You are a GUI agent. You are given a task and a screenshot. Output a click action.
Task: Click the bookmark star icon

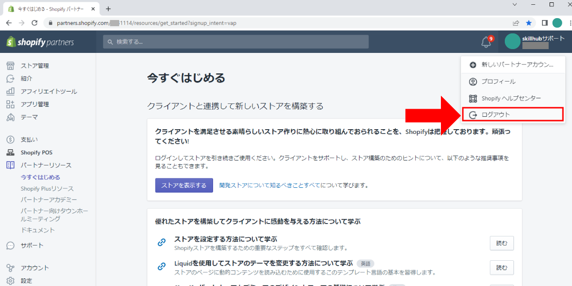point(529,22)
